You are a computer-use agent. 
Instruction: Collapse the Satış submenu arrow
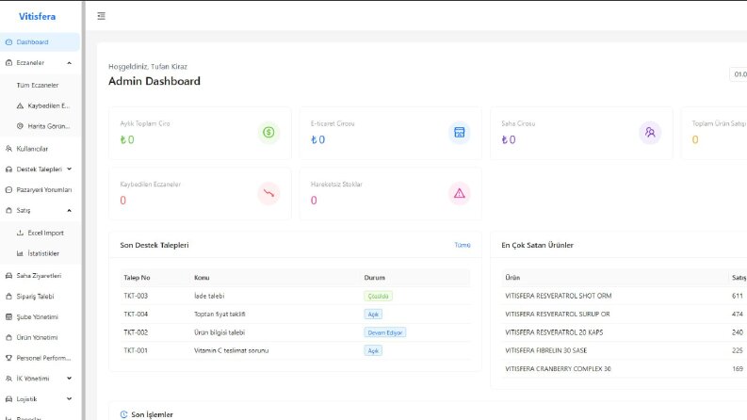pyautogui.click(x=69, y=210)
